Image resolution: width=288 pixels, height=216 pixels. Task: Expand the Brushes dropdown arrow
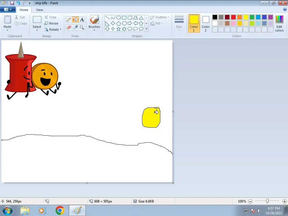94,30
